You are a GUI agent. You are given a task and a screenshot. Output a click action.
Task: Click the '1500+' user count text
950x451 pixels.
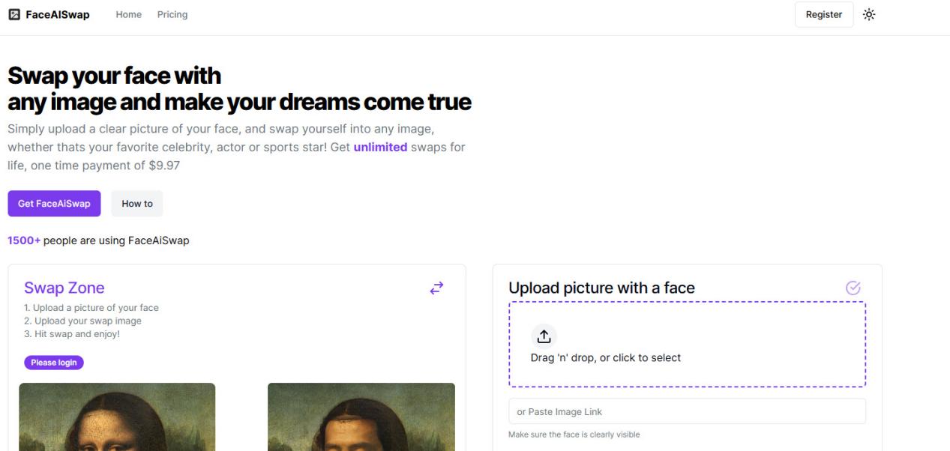[x=24, y=240]
